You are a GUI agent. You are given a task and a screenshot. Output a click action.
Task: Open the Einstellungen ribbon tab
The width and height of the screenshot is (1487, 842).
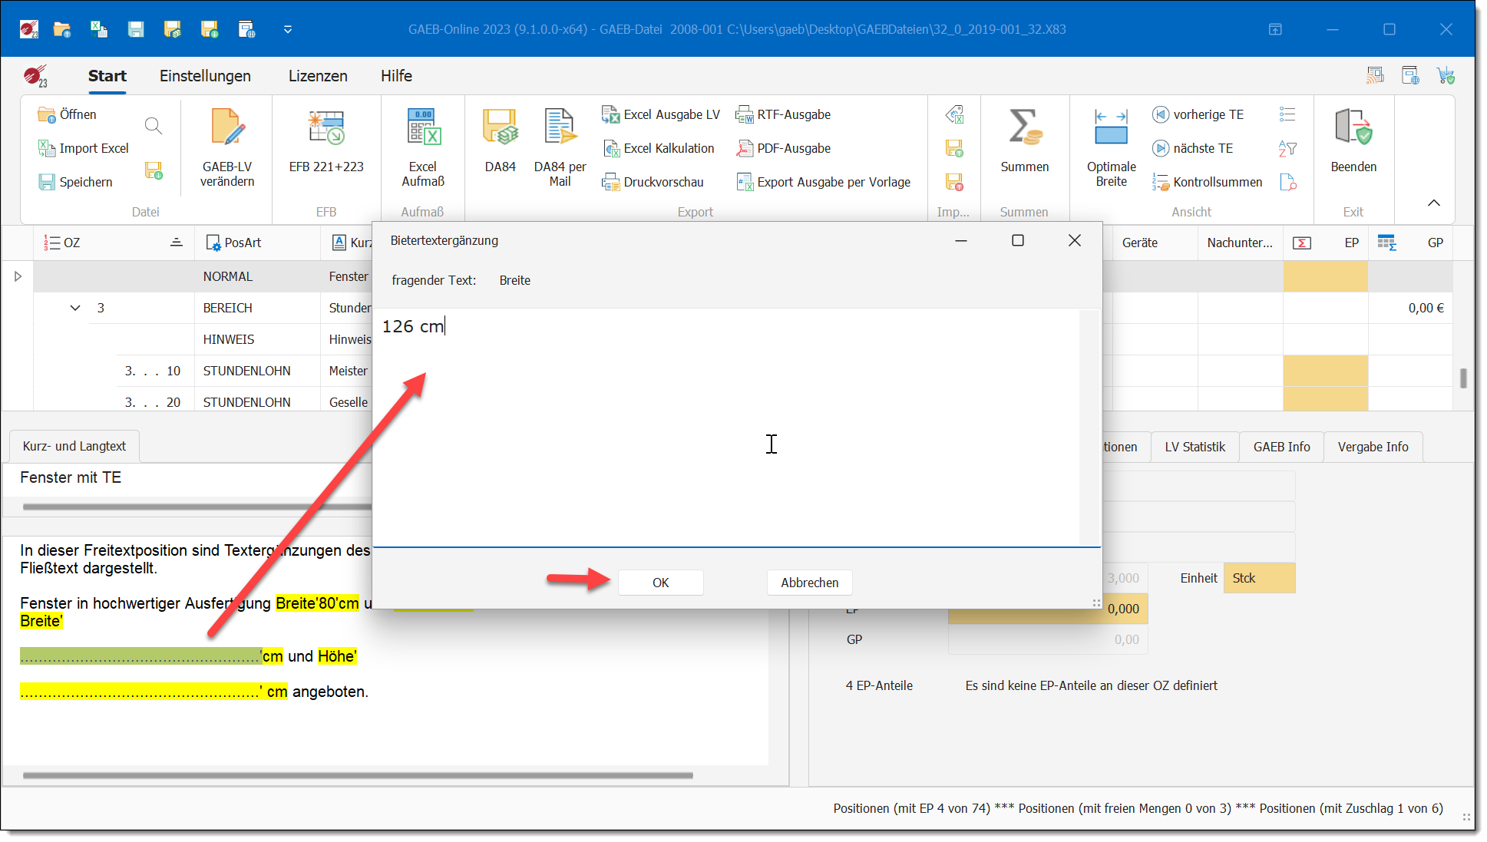[x=205, y=76]
